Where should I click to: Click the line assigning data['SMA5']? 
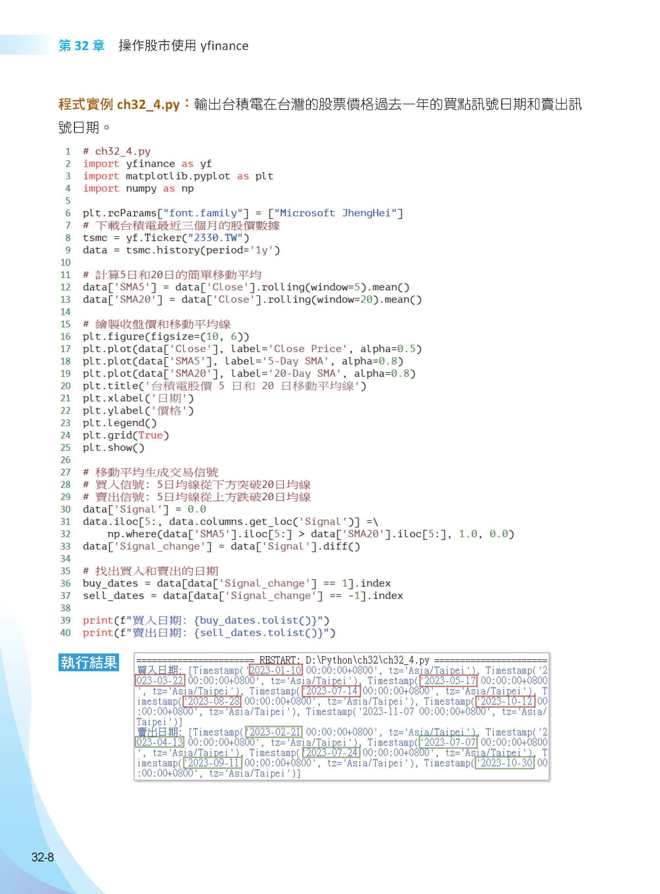[x=246, y=287]
